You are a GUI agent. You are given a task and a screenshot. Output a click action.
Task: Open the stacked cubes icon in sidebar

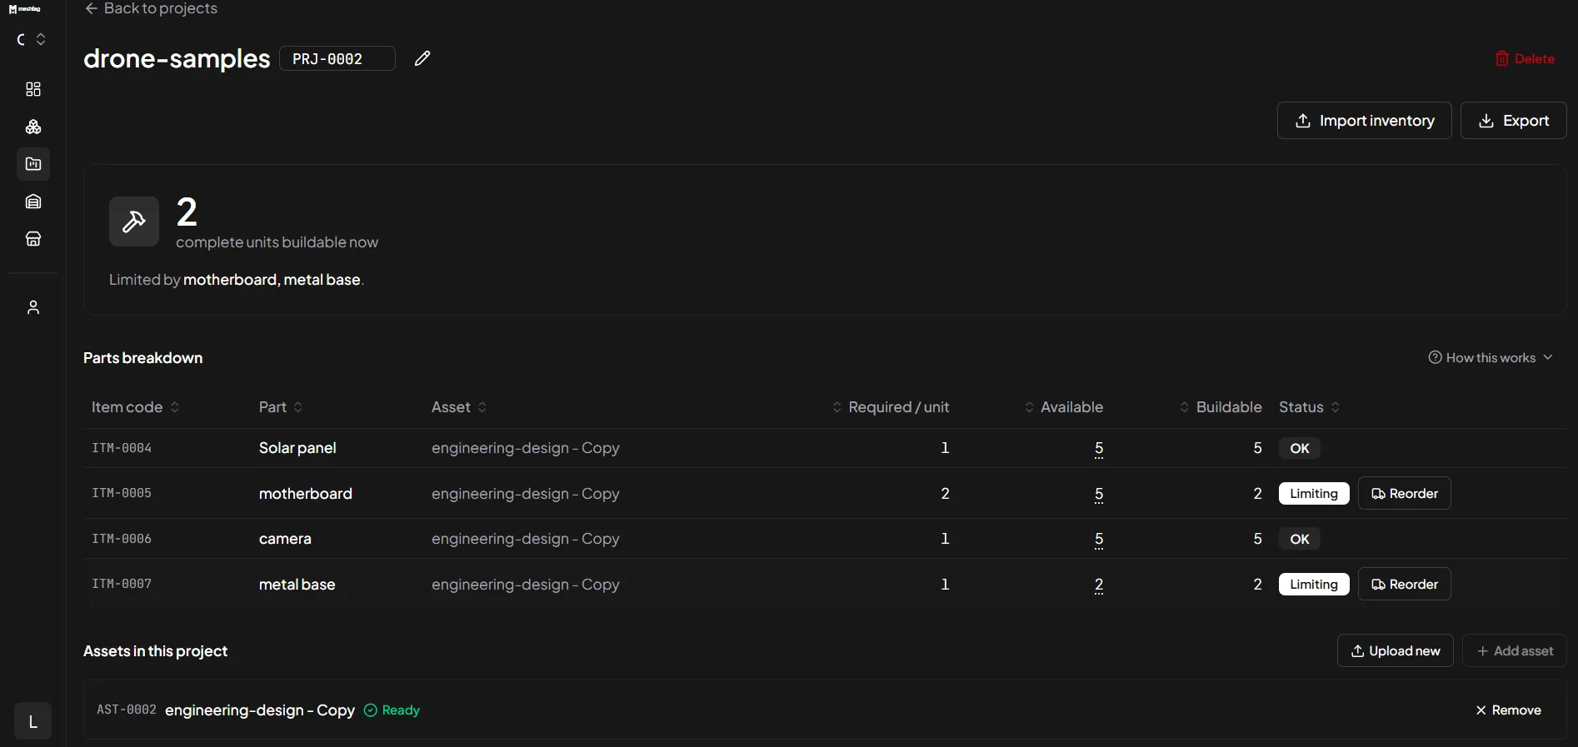(x=33, y=127)
